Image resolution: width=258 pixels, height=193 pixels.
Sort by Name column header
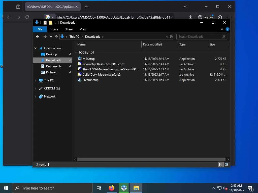point(81,44)
